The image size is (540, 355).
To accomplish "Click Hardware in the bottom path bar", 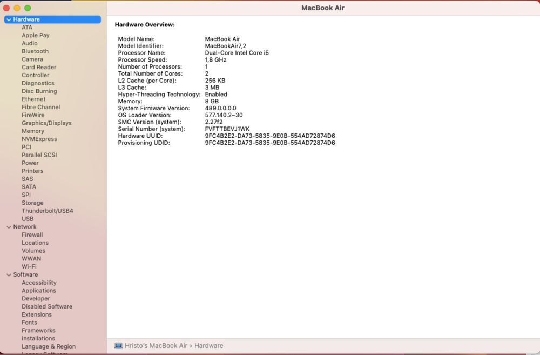I will coord(208,346).
